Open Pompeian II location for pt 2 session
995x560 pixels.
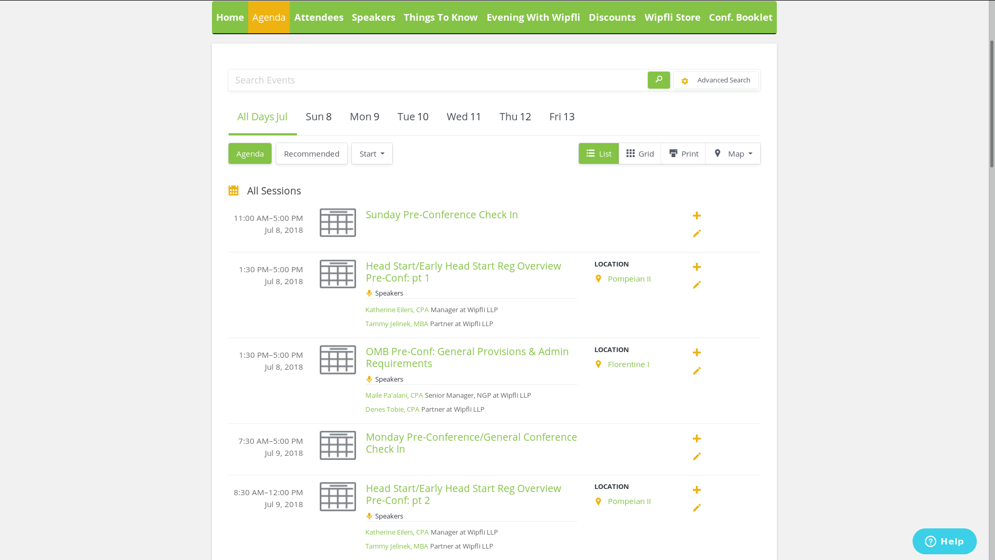click(x=629, y=501)
